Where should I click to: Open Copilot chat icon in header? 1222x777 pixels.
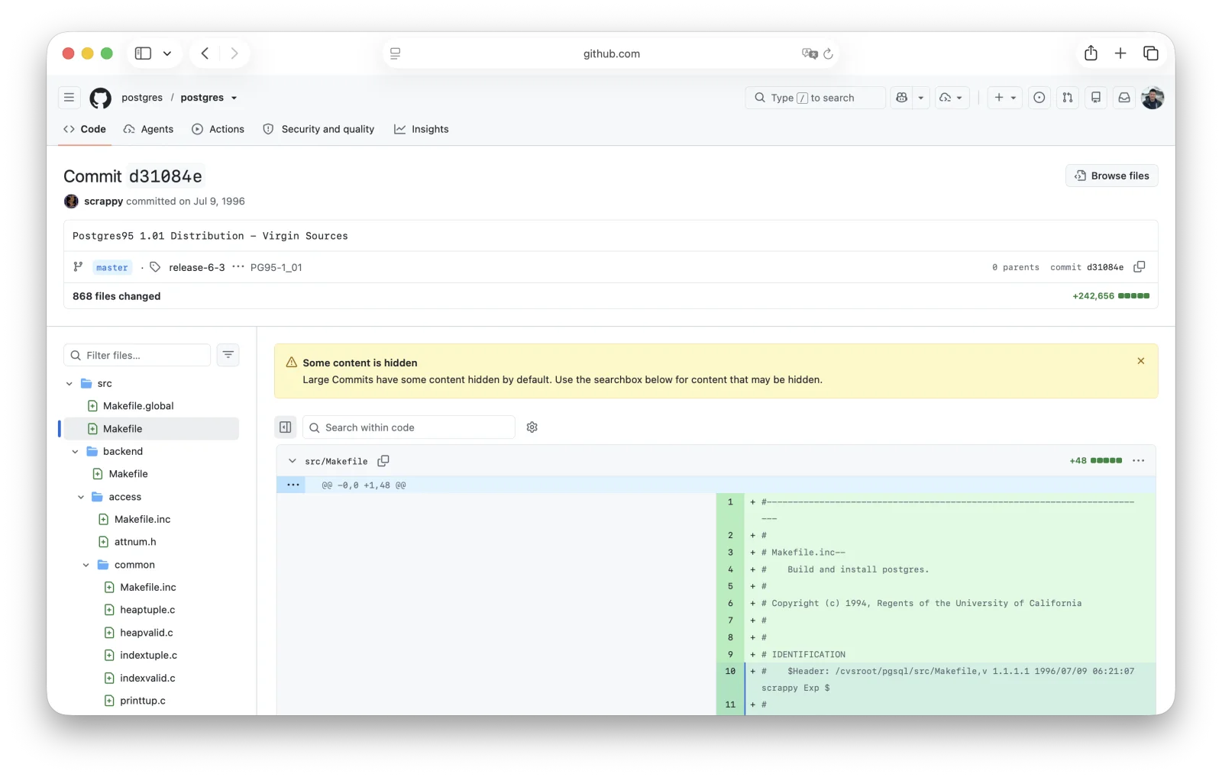coord(902,98)
